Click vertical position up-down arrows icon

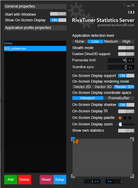(x=110, y=181)
